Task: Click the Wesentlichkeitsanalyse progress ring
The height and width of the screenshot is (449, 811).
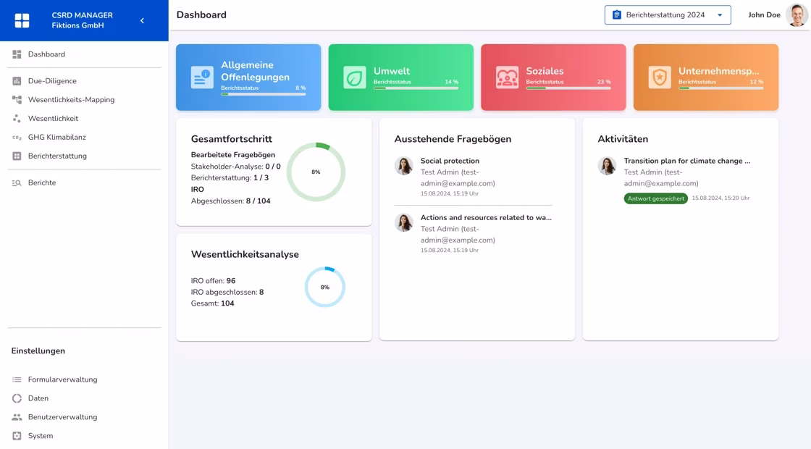Action: click(x=325, y=287)
